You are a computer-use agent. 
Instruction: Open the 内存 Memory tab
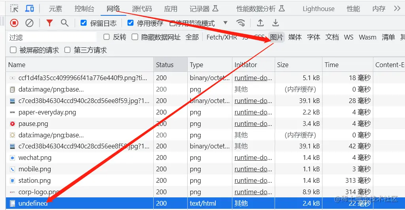click(379, 9)
